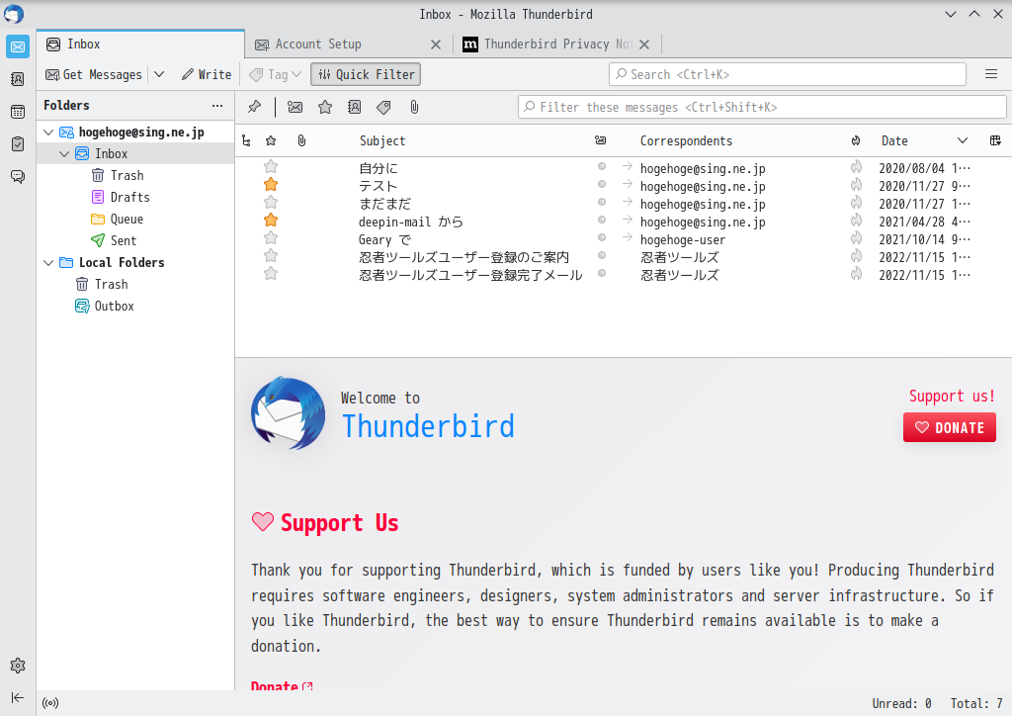Collapse the spaces toolbar

click(18, 697)
